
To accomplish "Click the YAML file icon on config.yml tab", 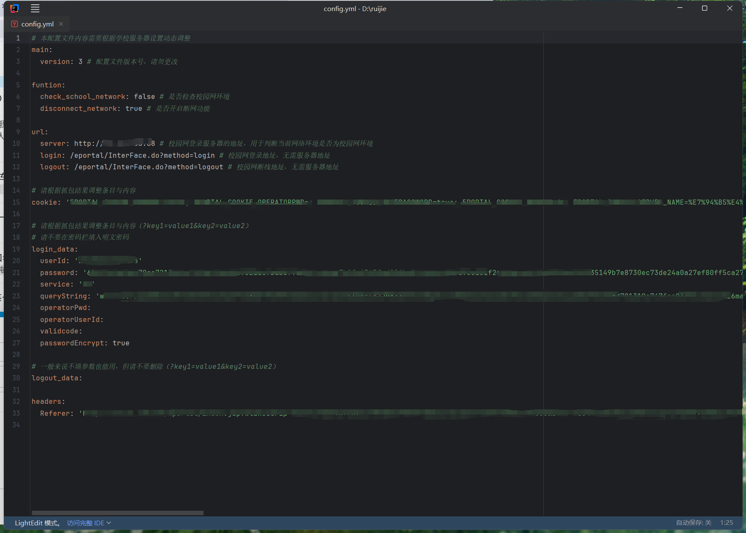I will pyautogui.click(x=15, y=24).
